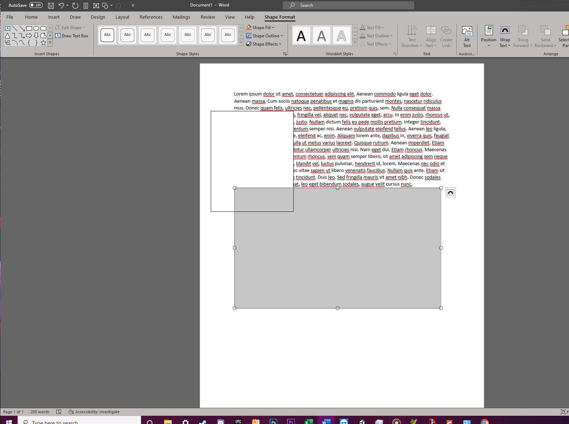The width and height of the screenshot is (569, 424).
Task: Open the Shape Fill dropdown
Action: pos(260,27)
